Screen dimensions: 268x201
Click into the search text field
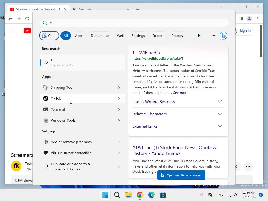(134, 23)
